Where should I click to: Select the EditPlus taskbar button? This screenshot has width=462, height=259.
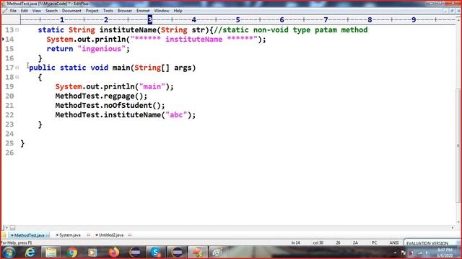[197, 253]
